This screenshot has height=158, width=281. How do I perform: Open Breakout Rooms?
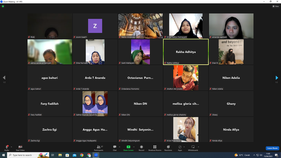pos(155,148)
